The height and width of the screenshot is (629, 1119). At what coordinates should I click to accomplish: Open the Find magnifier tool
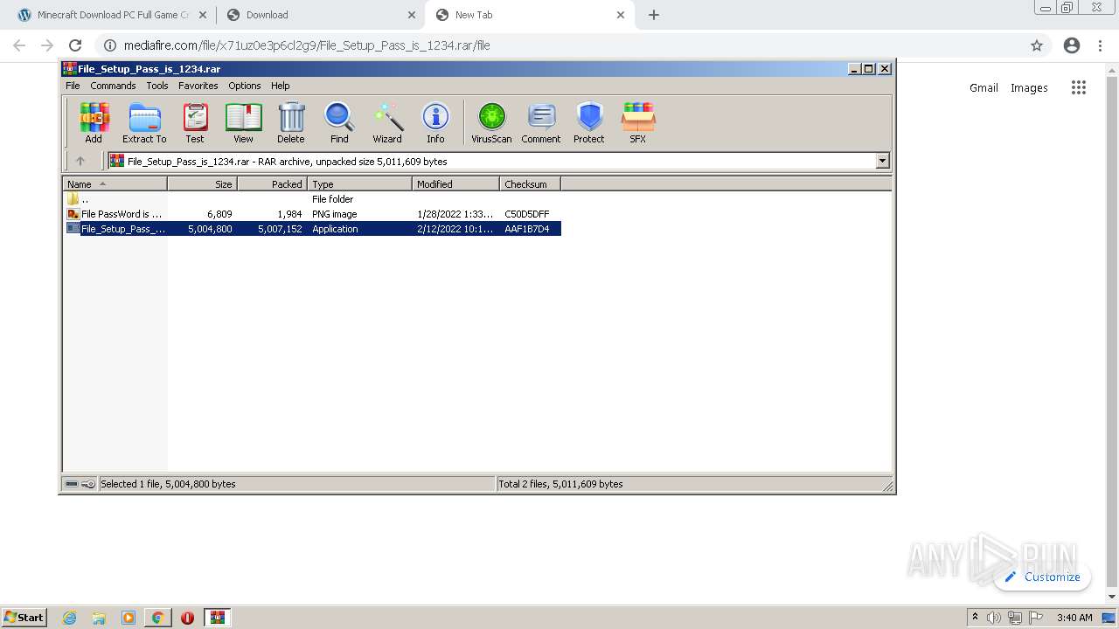click(339, 122)
